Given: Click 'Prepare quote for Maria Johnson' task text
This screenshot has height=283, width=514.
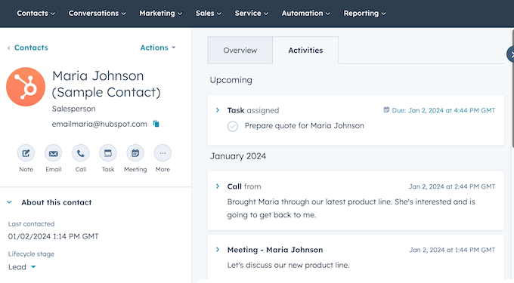Looking at the screenshot, I should coord(304,125).
